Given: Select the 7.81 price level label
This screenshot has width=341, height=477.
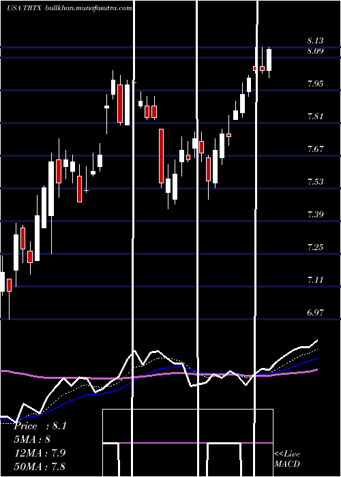Looking at the screenshot, I should coord(315,117).
